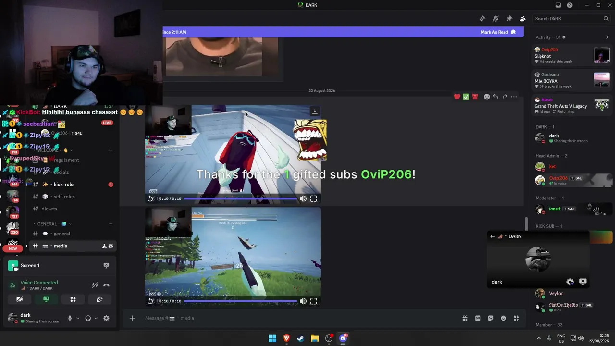Open the general text channel
The width and height of the screenshot is (615, 346).
click(73, 234)
